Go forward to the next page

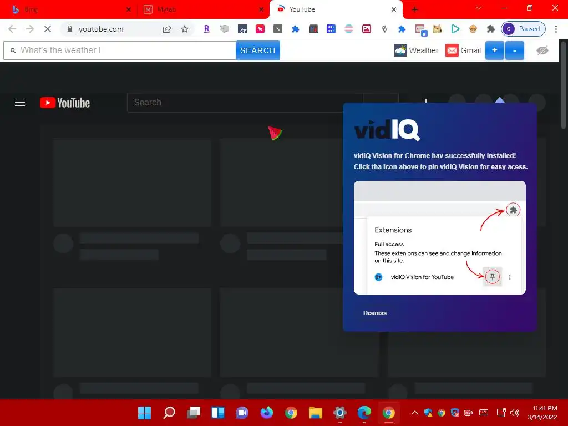(x=30, y=29)
